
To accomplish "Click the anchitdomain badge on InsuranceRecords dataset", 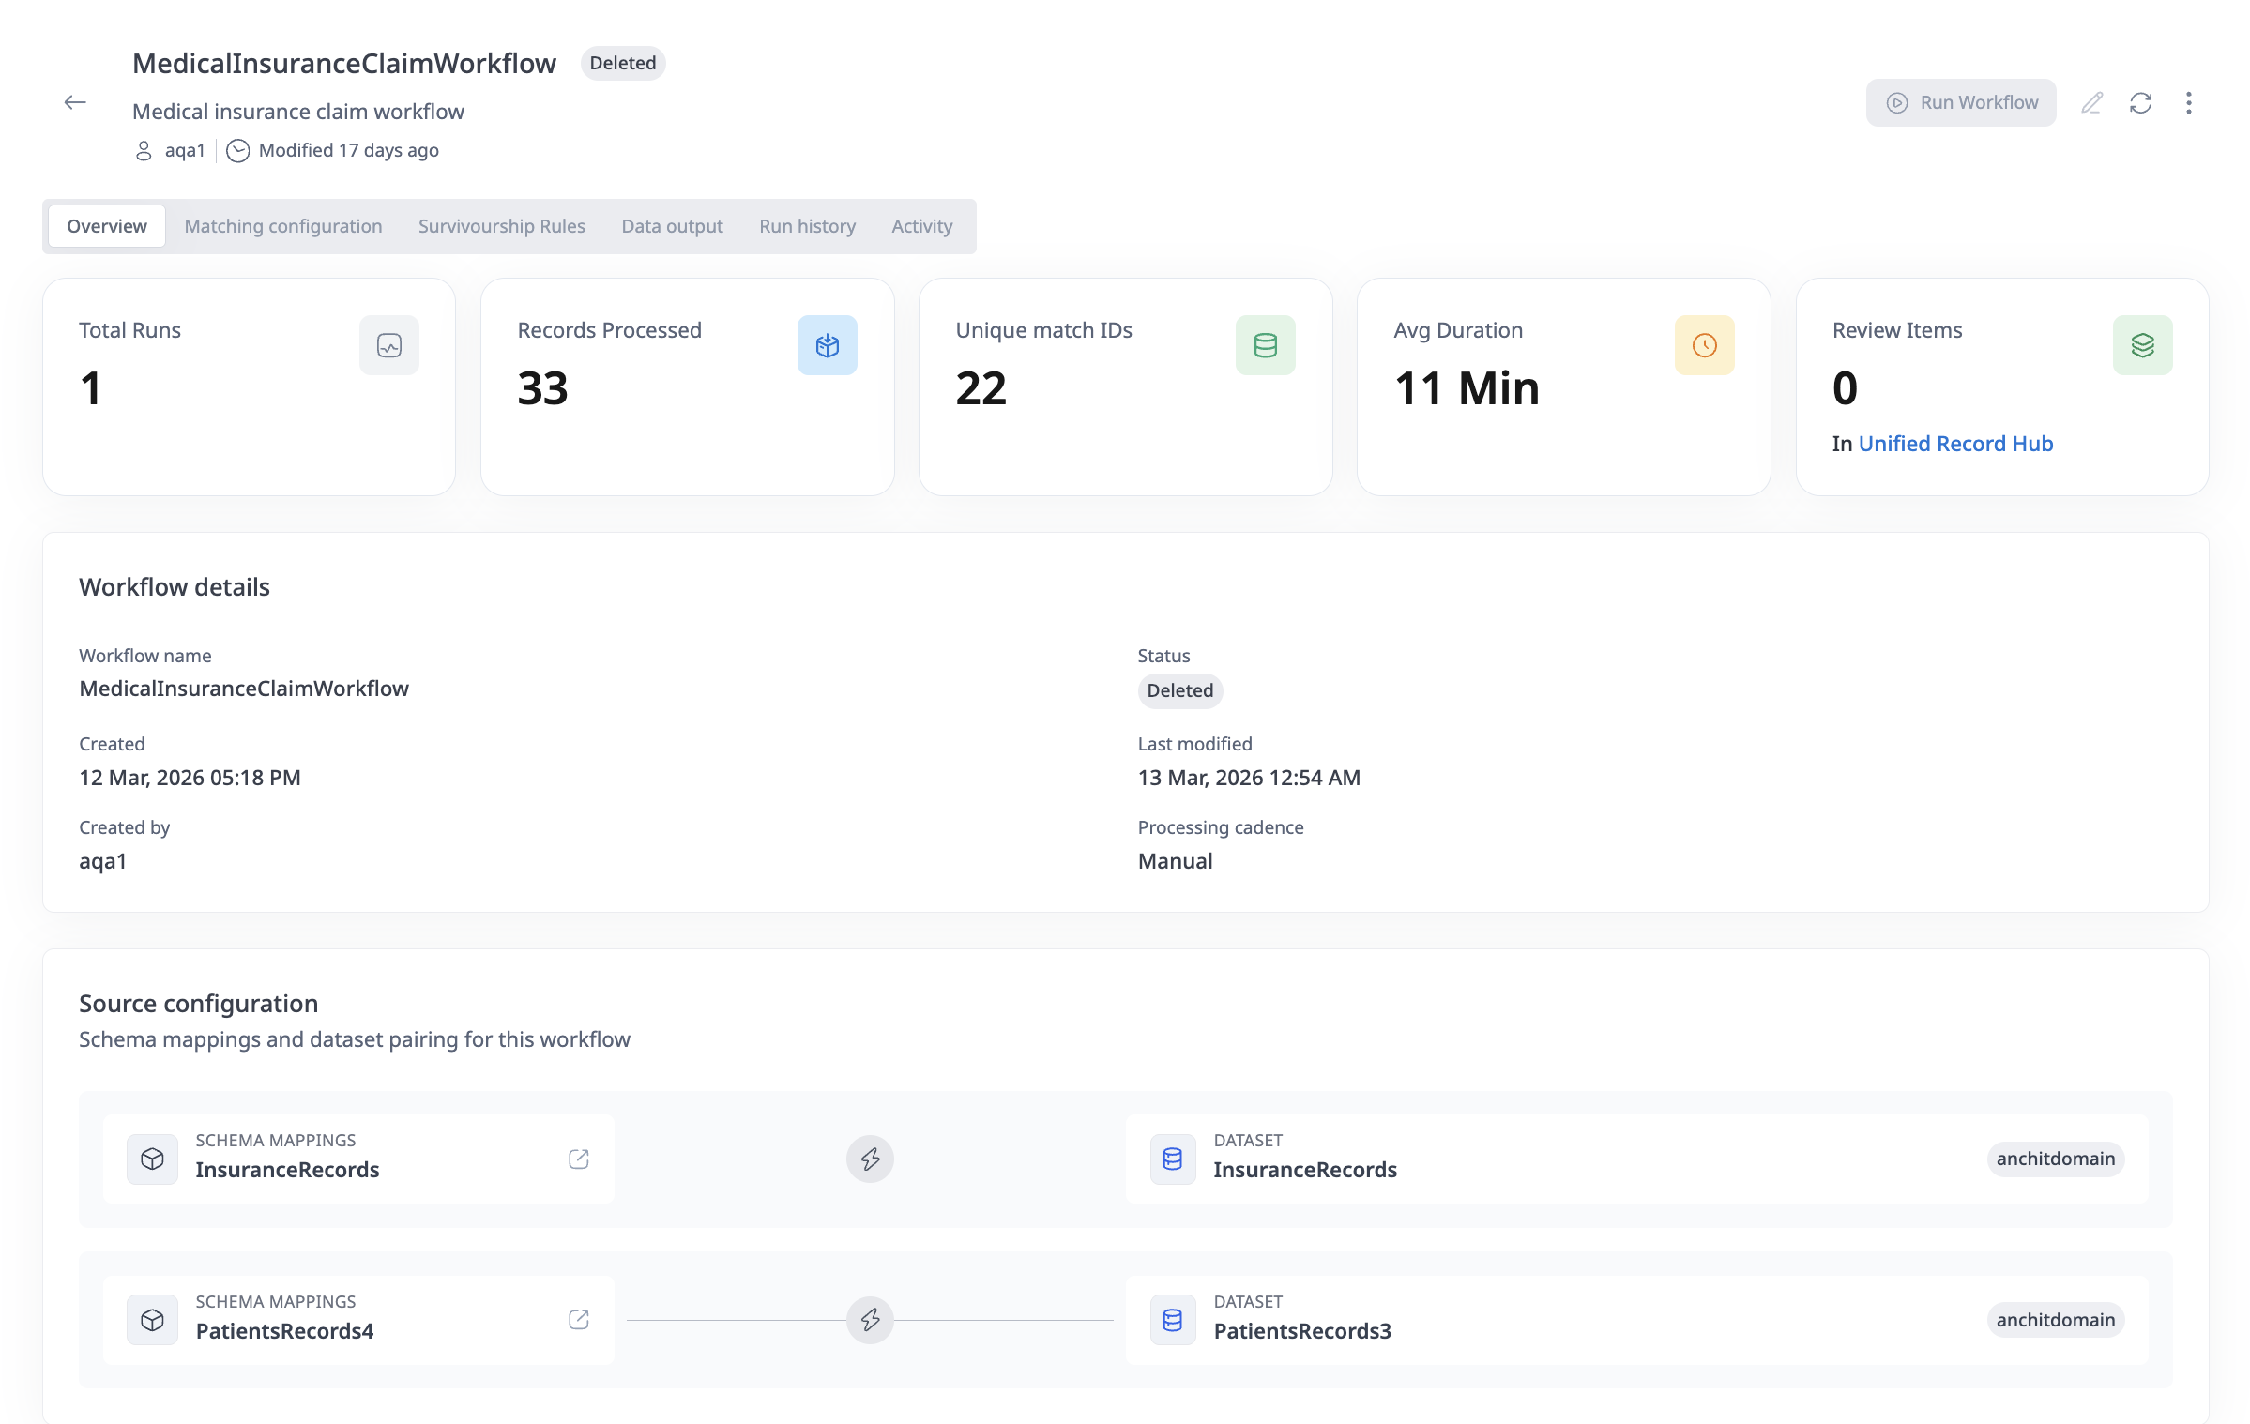I will (2055, 1159).
